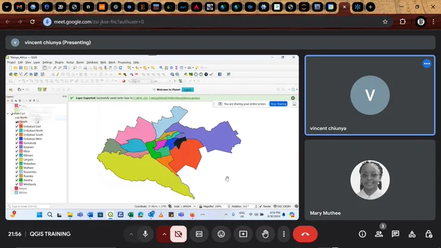
Task: Click the Open Project folder icon in QGIS
Action: tap(16, 68)
